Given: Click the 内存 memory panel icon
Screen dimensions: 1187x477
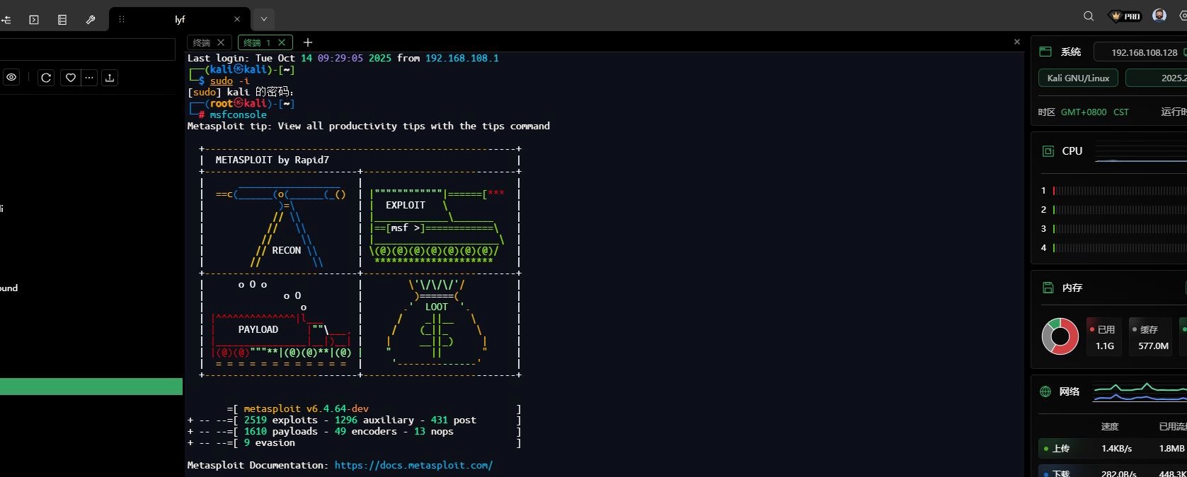Looking at the screenshot, I should (1048, 288).
